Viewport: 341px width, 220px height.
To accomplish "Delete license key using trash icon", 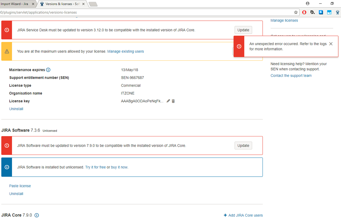I will (173, 101).
